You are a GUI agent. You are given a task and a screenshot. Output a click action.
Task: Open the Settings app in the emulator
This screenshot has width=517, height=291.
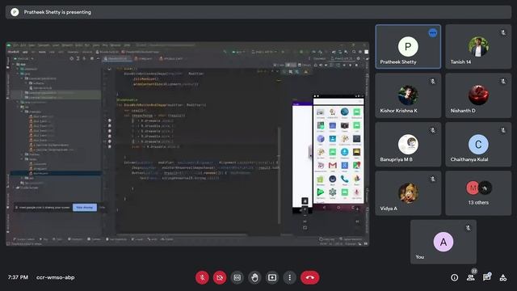coord(332,192)
